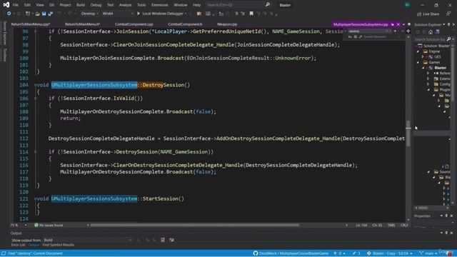Click the Visual Studio logo icon
Viewport: 457px width, 257px height.
coord(6,5)
